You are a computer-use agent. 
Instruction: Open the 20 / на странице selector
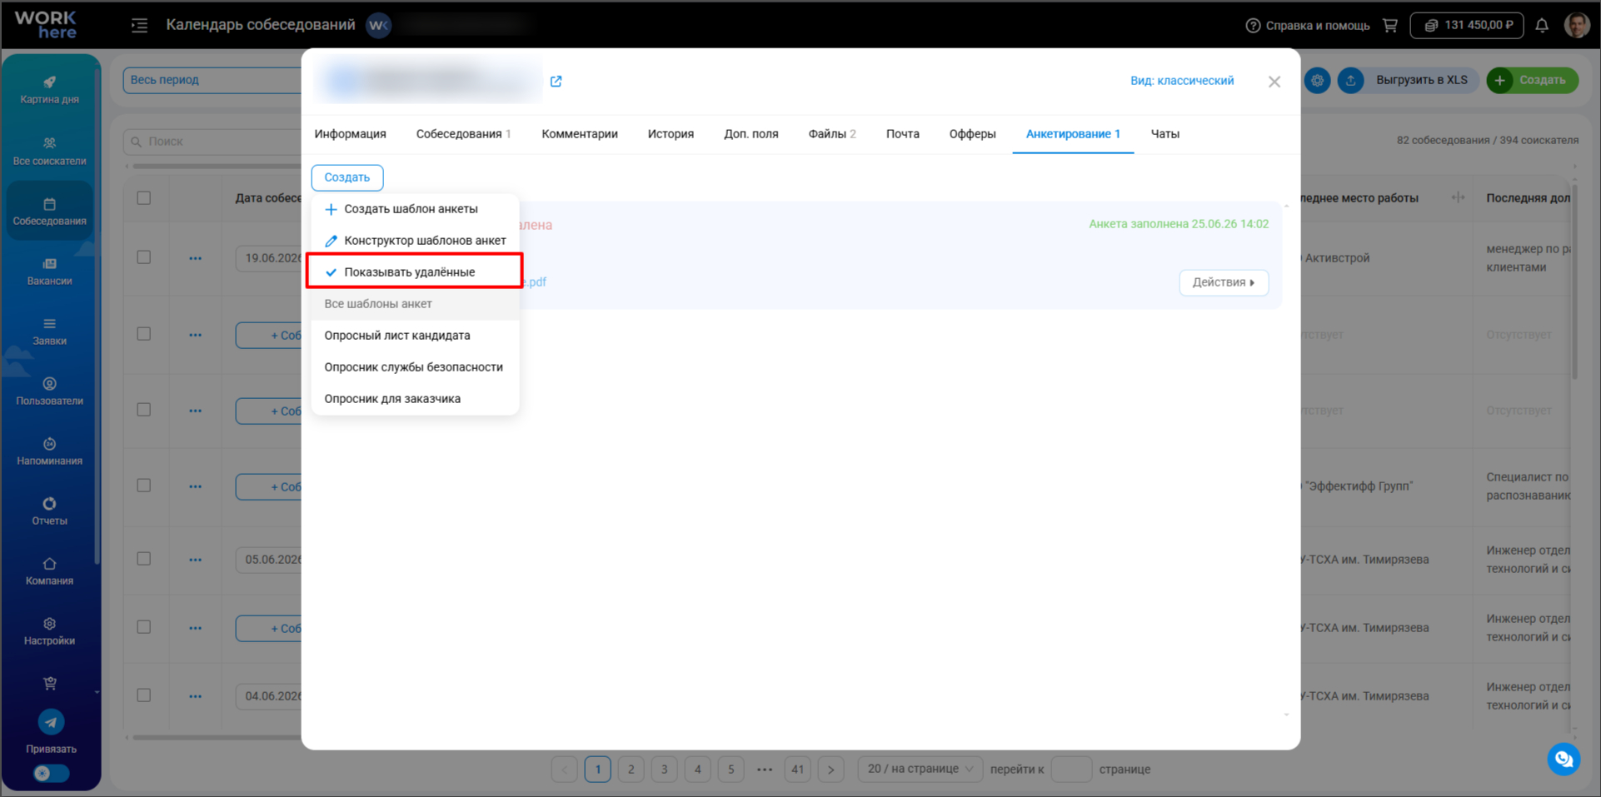tap(920, 769)
